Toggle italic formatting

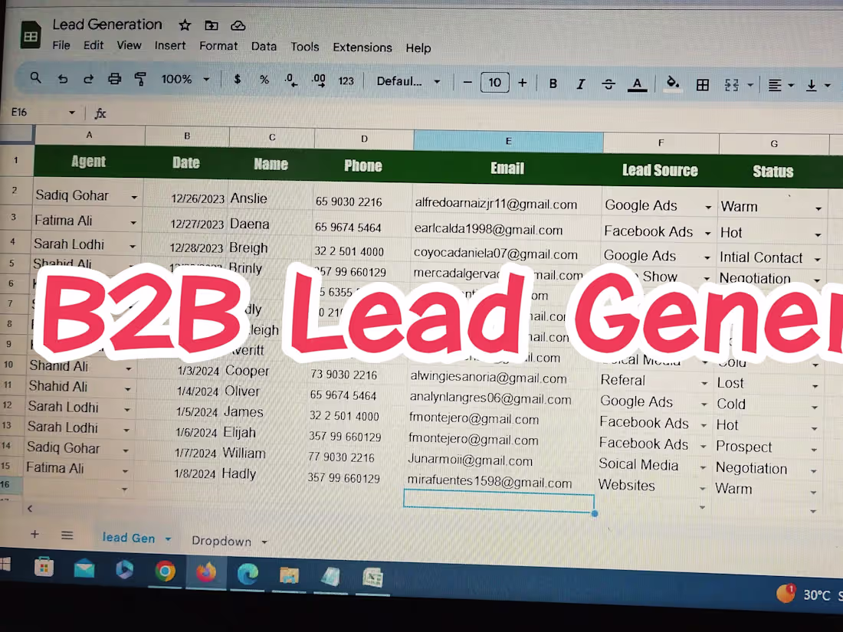(581, 83)
